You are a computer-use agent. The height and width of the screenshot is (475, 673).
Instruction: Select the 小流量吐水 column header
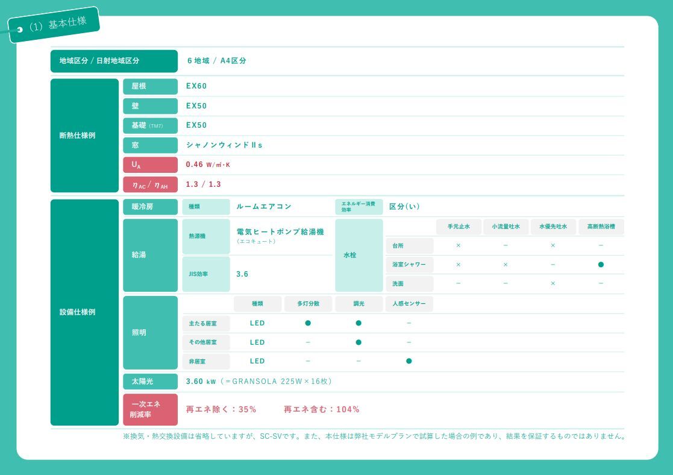click(506, 227)
